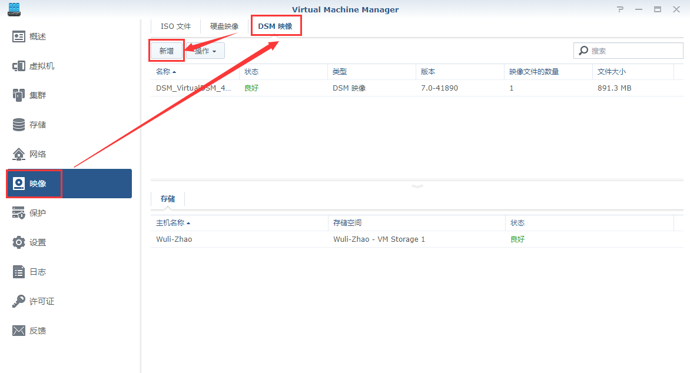
Task: Open the 概述 overview section icon
Action: [x=18, y=36]
